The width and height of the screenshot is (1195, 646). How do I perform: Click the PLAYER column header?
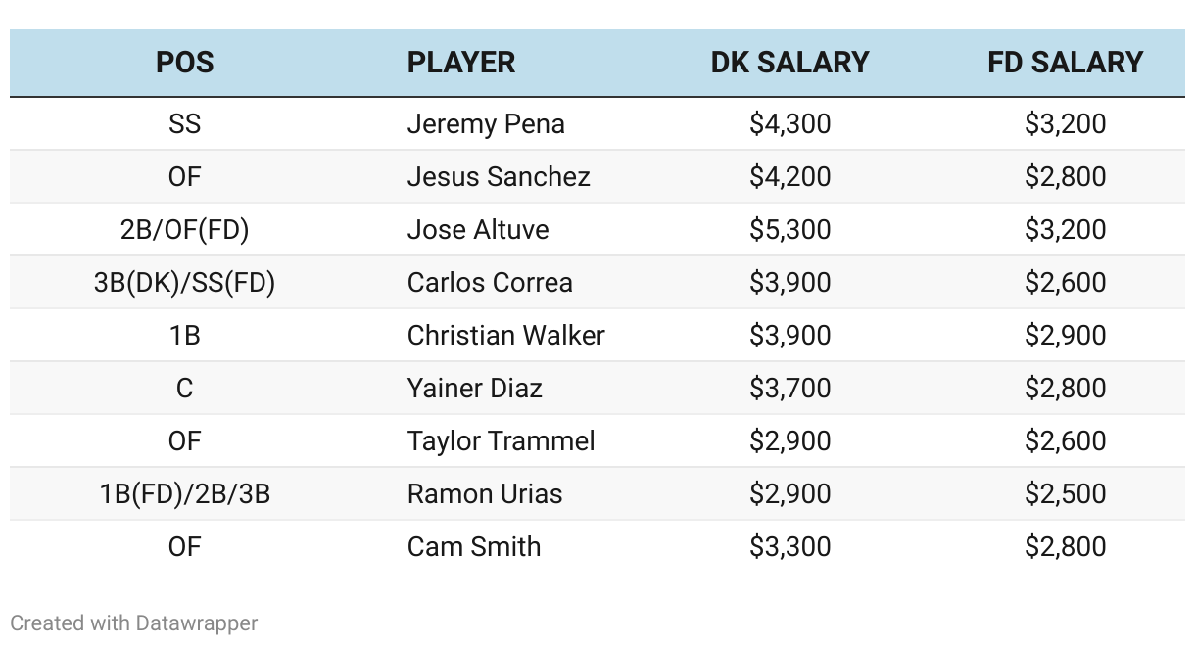460,63
